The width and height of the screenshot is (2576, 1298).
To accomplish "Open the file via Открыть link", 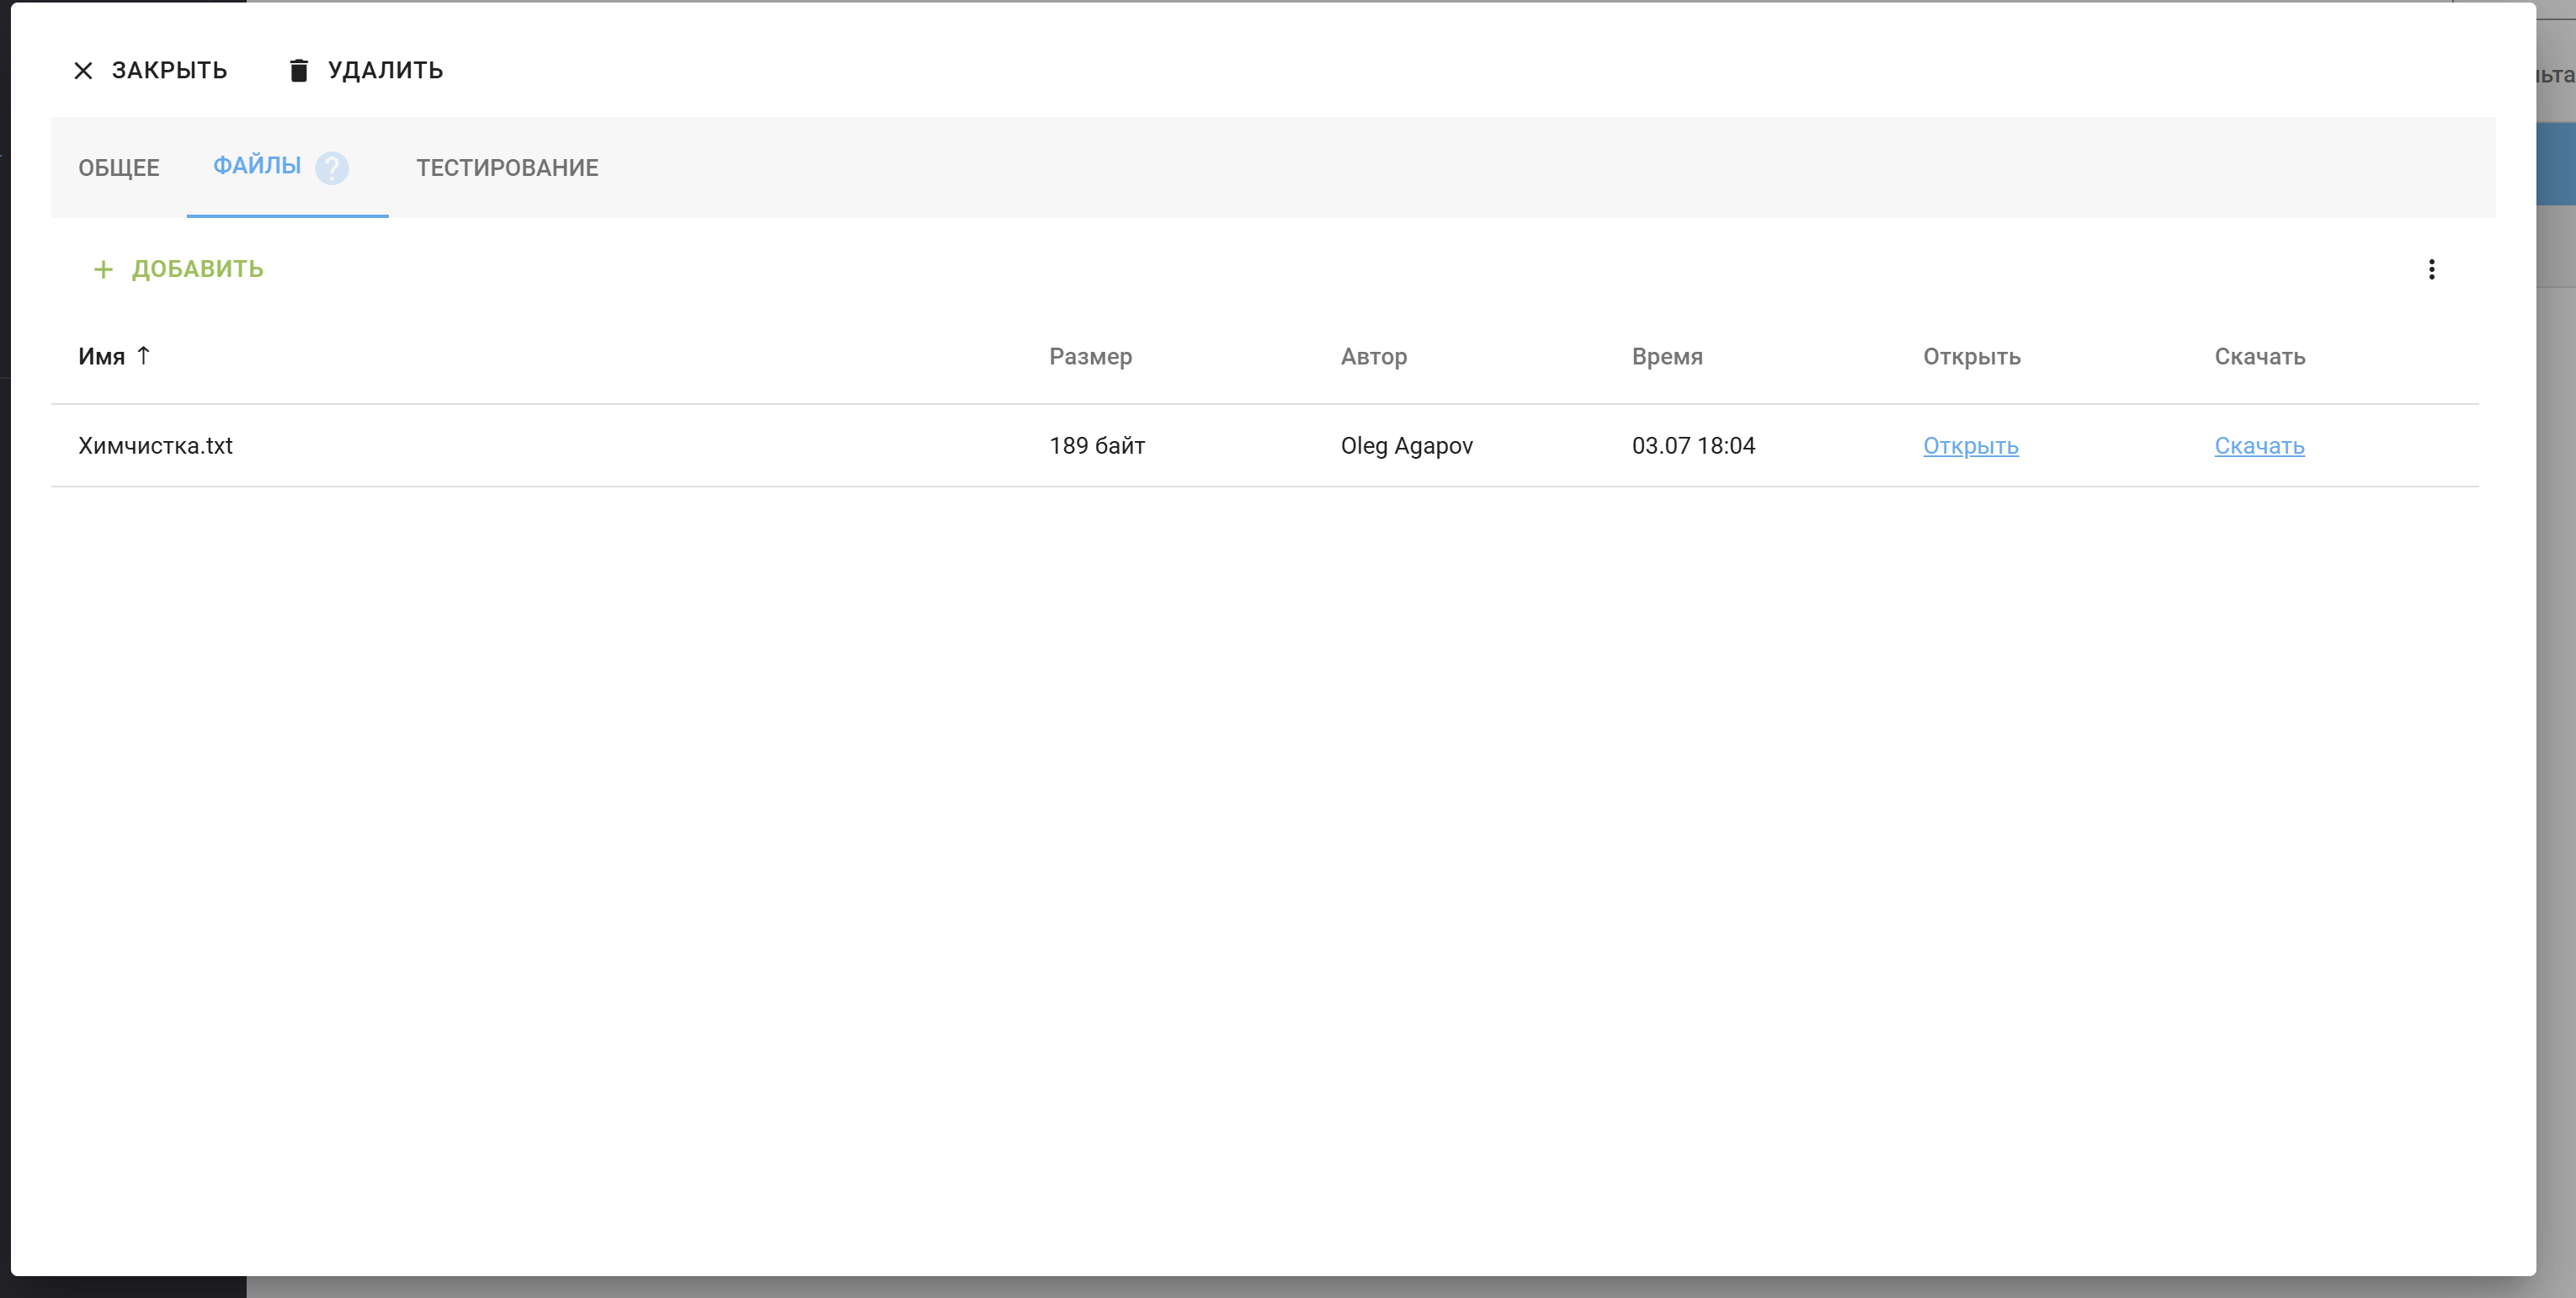I will 1970,446.
